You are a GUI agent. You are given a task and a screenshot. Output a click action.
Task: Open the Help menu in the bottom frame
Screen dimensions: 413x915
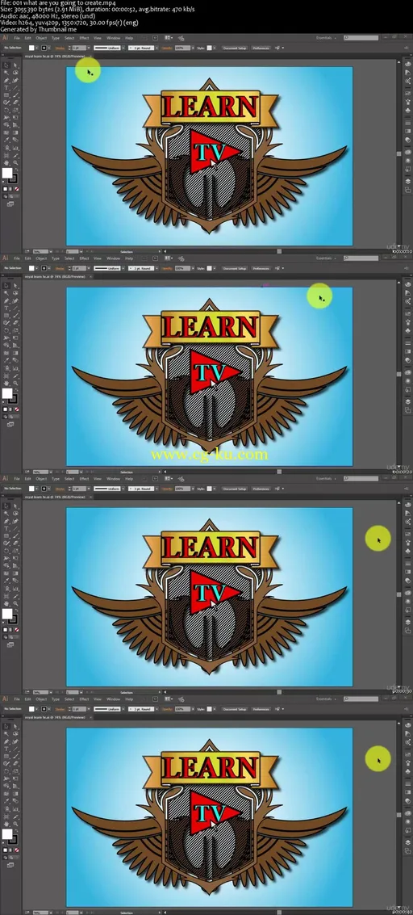(x=129, y=699)
